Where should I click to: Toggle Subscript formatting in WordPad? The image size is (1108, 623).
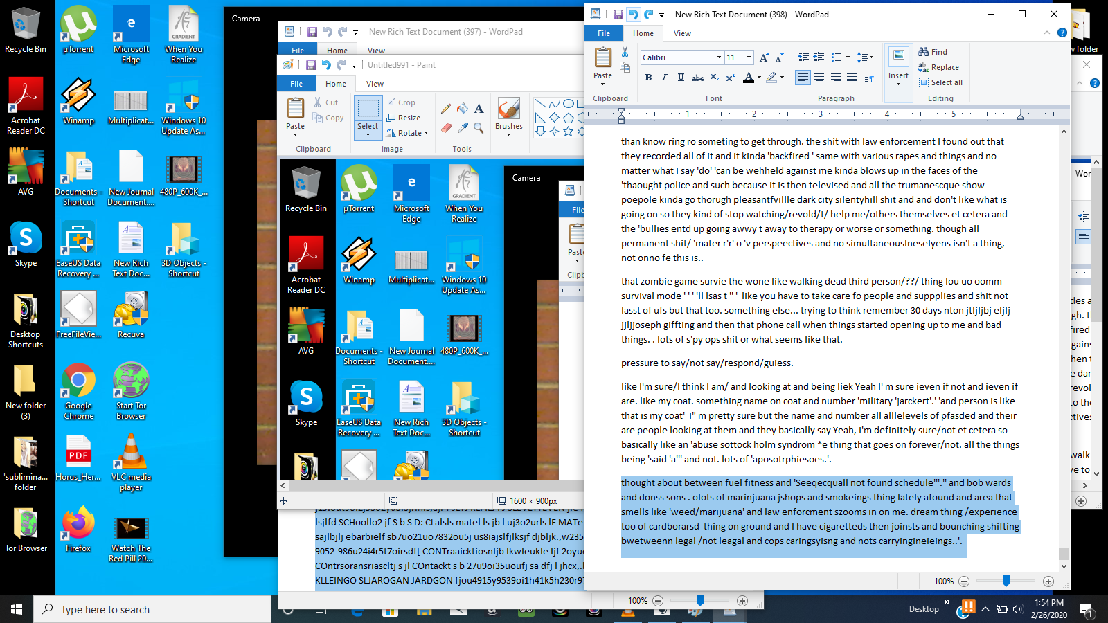pyautogui.click(x=715, y=77)
